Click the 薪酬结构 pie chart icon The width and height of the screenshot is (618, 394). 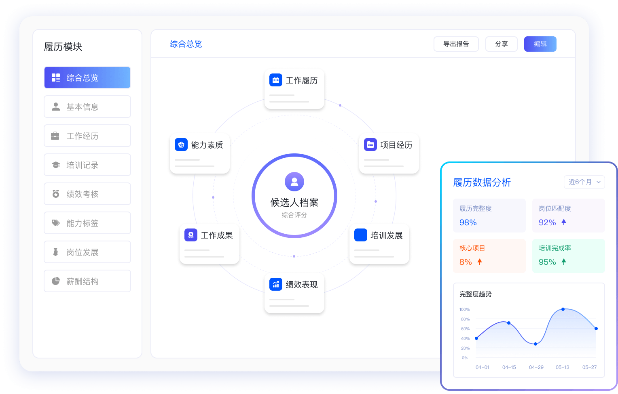point(56,281)
